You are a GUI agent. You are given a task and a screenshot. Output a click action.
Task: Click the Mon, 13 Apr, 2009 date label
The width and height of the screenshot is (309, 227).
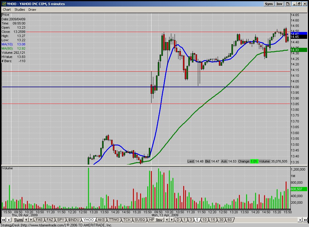[165, 215]
